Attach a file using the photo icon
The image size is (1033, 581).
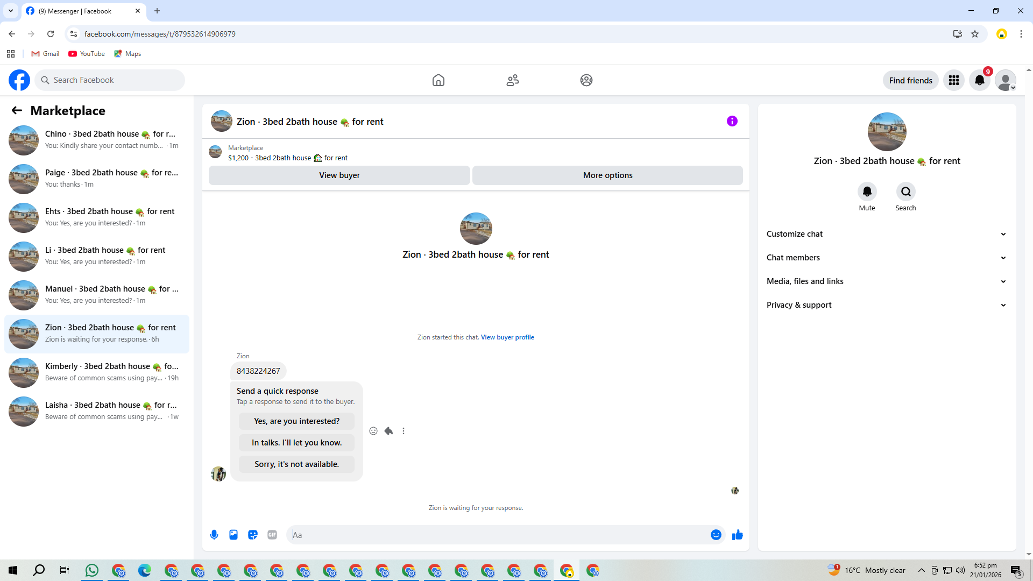[x=234, y=535]
